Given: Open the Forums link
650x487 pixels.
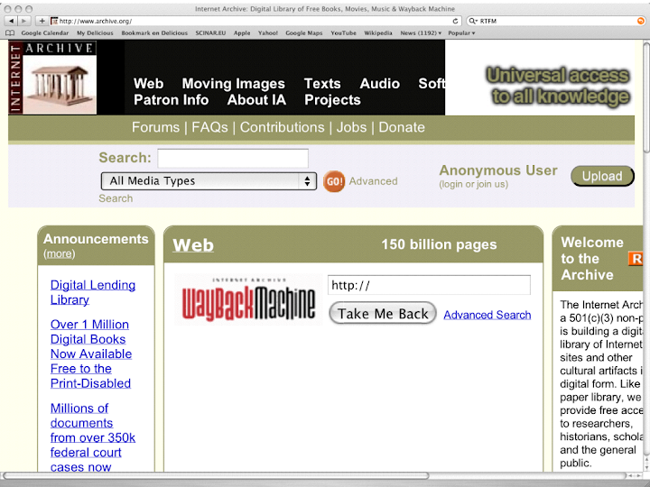Looking at the screenshot, I should (x=155, y=127).
